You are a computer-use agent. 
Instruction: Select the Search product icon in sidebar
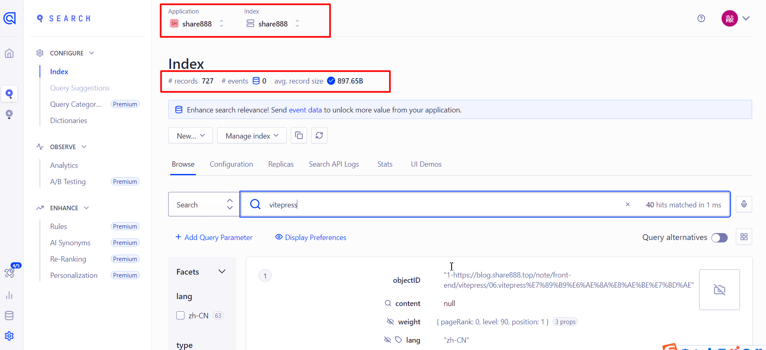click(x=9, y=94)
